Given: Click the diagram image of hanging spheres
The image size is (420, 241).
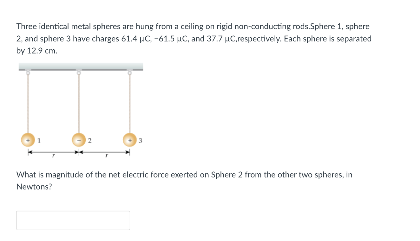Looking at the screenshot, I should coord(81,109).
